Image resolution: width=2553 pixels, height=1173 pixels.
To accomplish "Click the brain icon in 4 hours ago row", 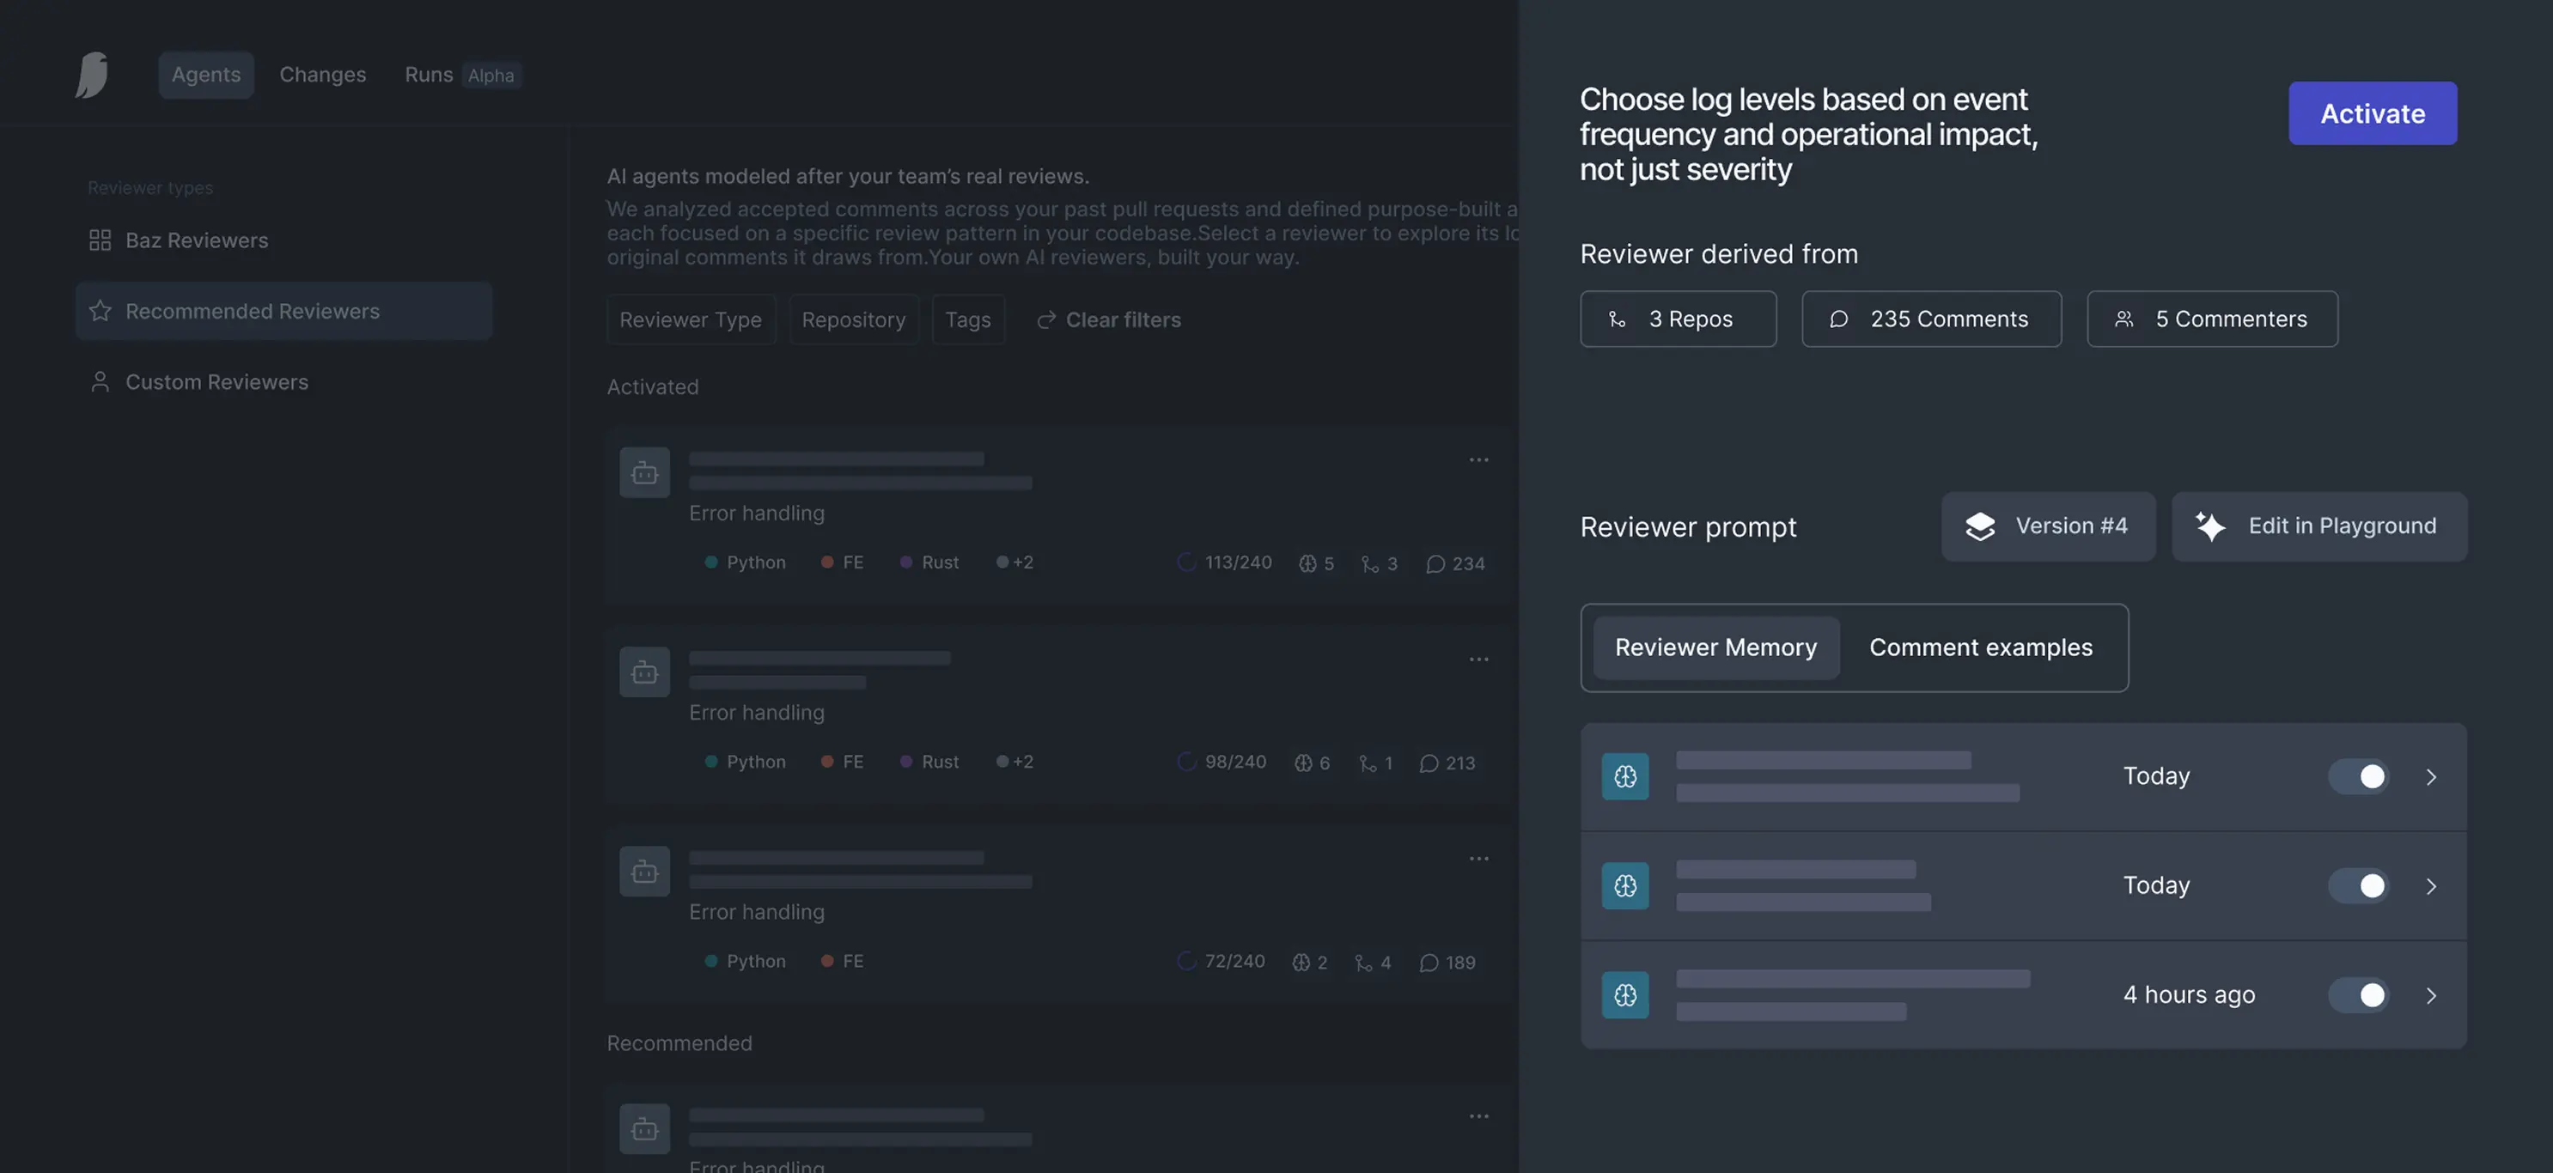I will click(1625, 994).
